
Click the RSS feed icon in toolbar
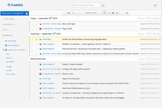(x=117, y=13)
